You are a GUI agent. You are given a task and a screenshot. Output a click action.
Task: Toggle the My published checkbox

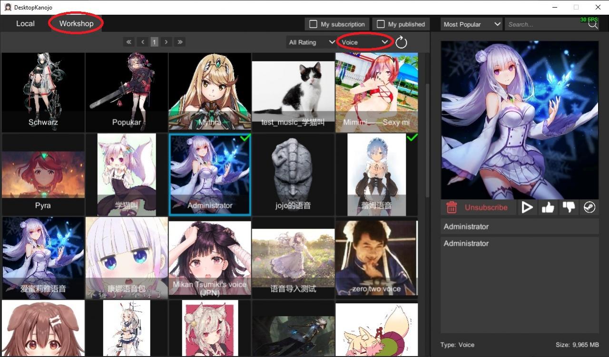381,24
